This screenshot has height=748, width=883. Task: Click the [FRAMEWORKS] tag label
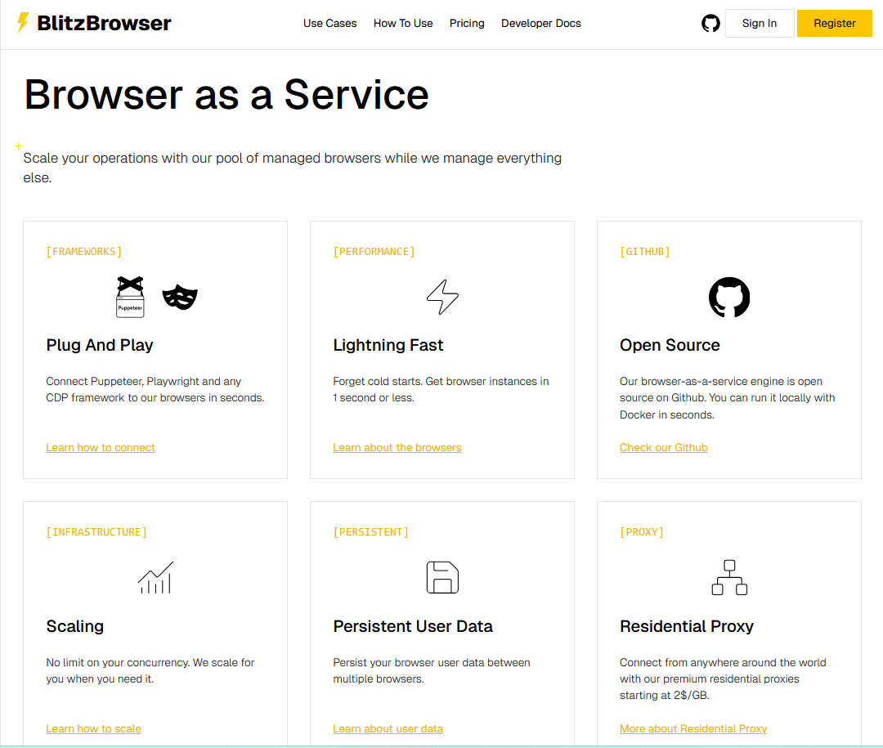[84, 251]
